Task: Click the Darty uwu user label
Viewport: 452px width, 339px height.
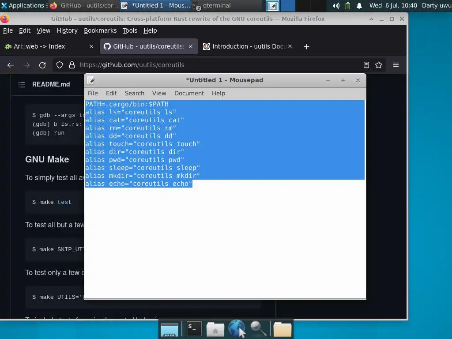Action: tap(437, 5)
